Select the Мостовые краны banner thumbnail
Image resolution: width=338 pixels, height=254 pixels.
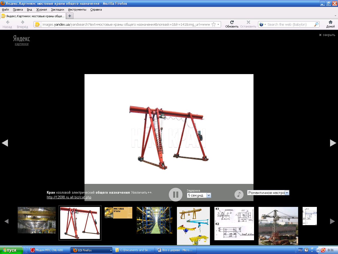pyautogui.click(x=118, y=213)
